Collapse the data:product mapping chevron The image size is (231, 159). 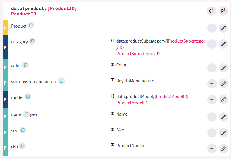[5, 11]
